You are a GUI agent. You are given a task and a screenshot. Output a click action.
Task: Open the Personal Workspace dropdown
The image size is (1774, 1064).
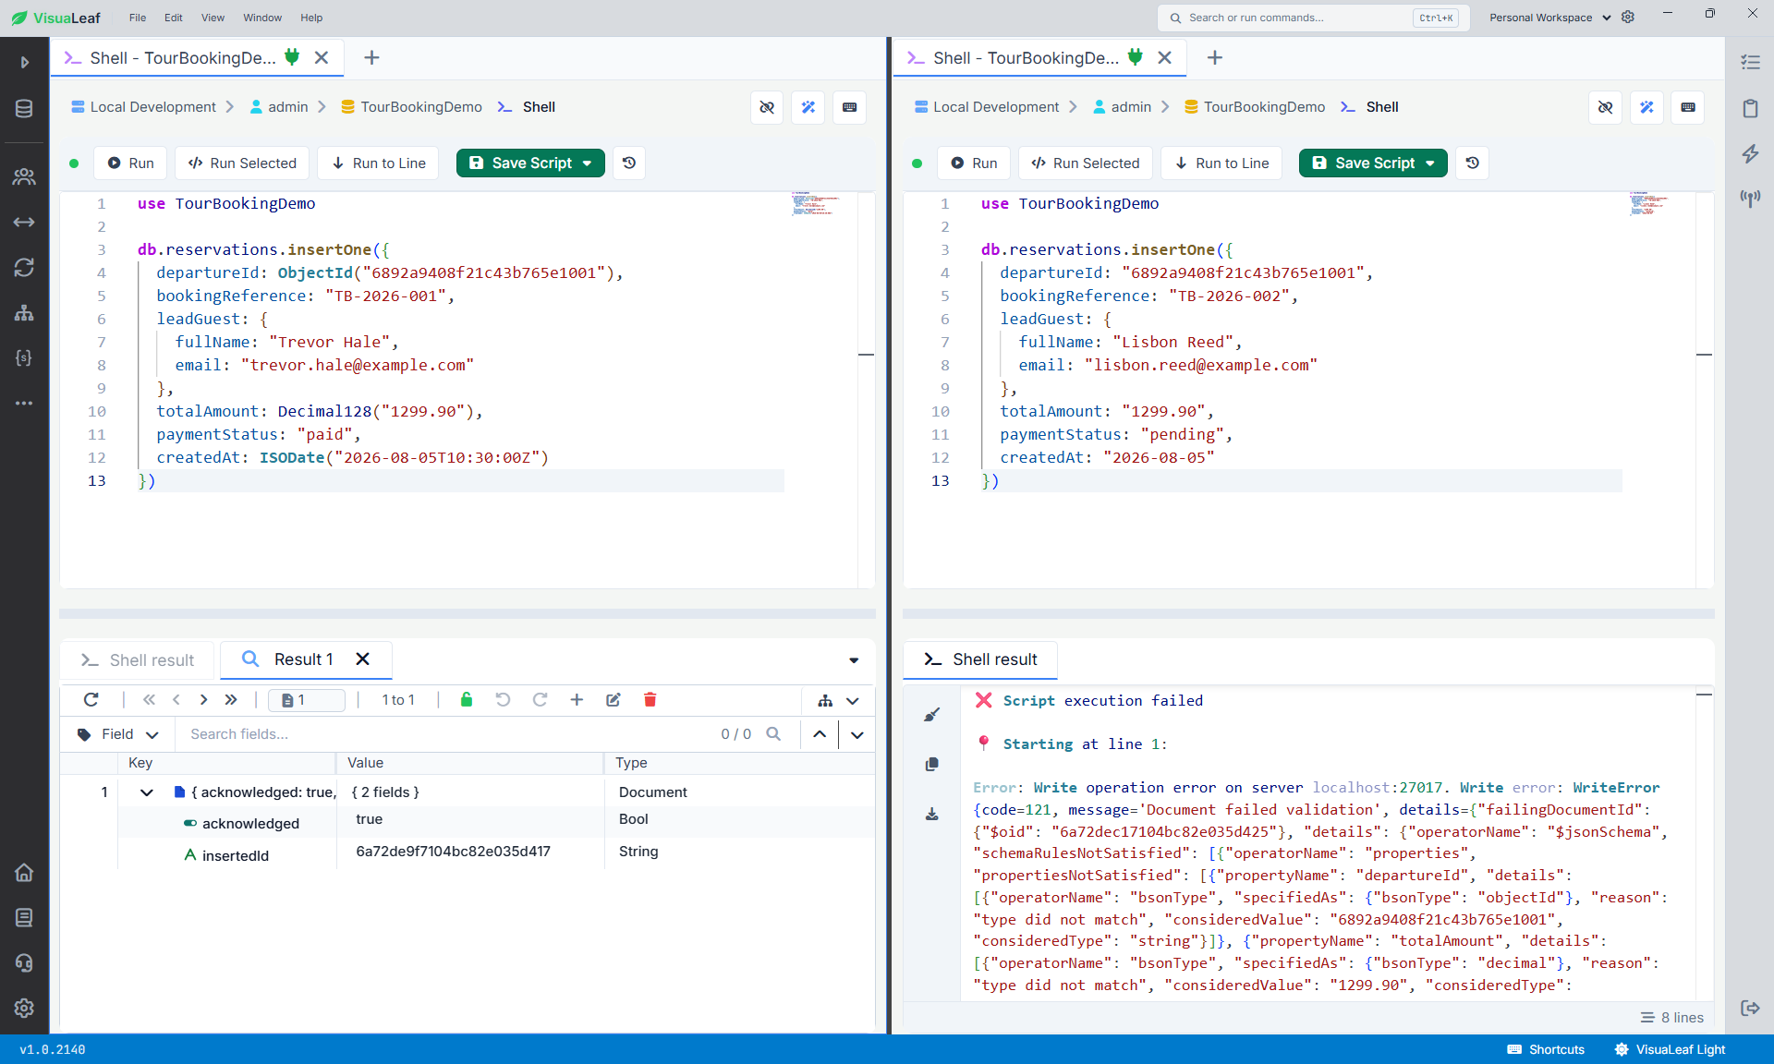coord(1549,18)
